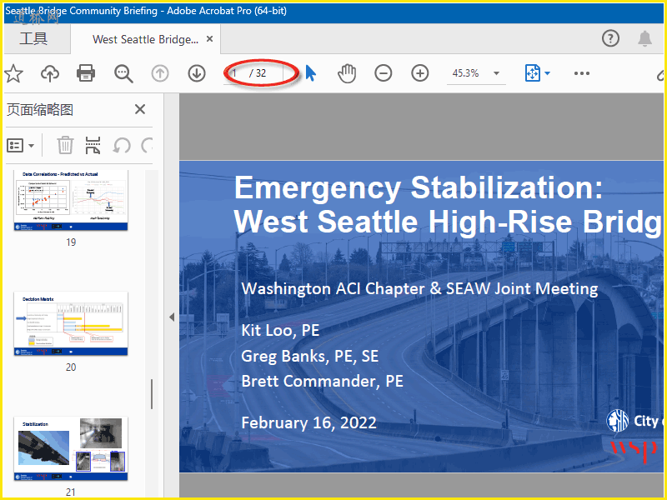
Task: Click the page split scissors icon
Action: pyautogui.click(x=93, y=145)
